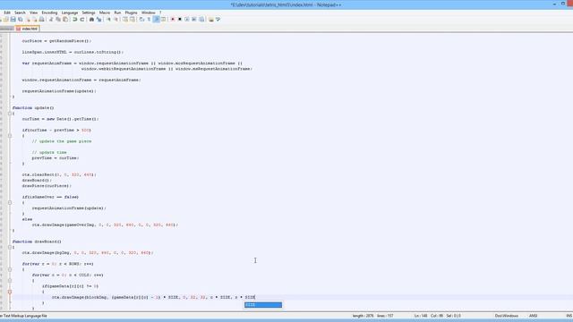573x322 pixels.
Task: Close the current document via toolbar icon
Action: tap(28, 20)
